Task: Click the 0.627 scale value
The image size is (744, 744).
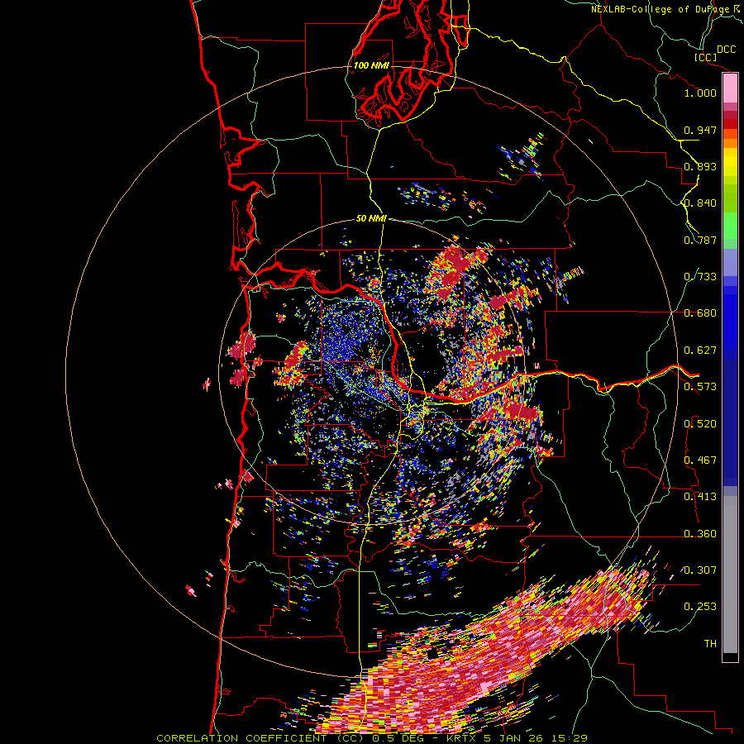Action: tap(700, 351)
